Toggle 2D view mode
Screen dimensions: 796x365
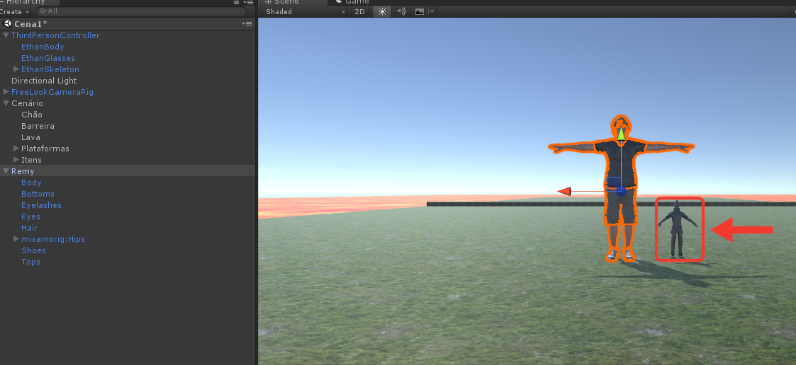pos(359,11)
